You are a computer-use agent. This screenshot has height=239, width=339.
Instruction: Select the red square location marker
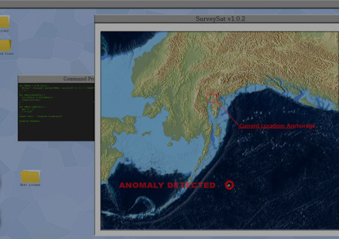(212, 98)
